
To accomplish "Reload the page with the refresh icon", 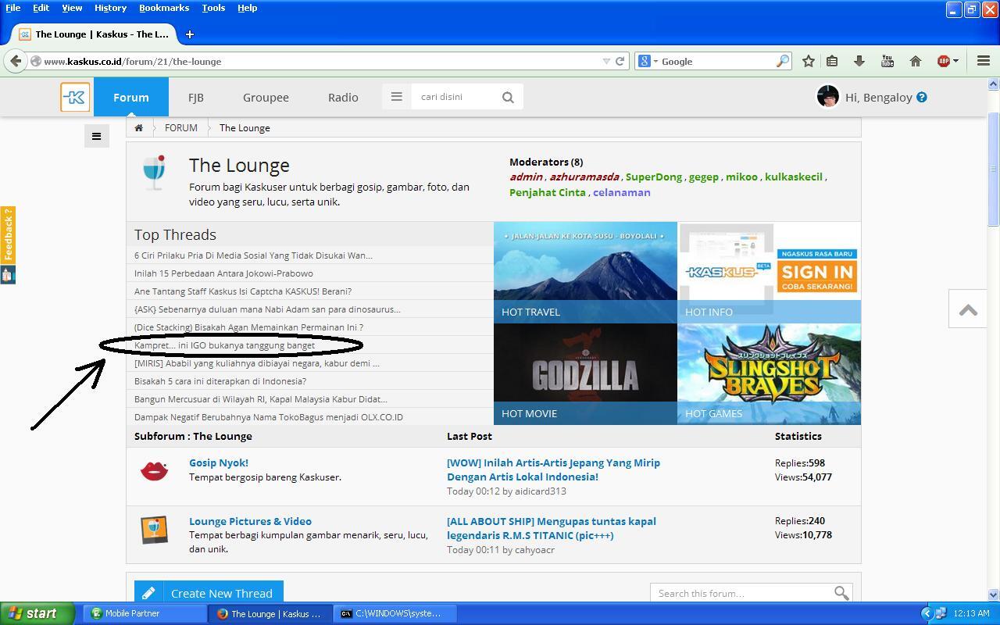I will [620, 61].
